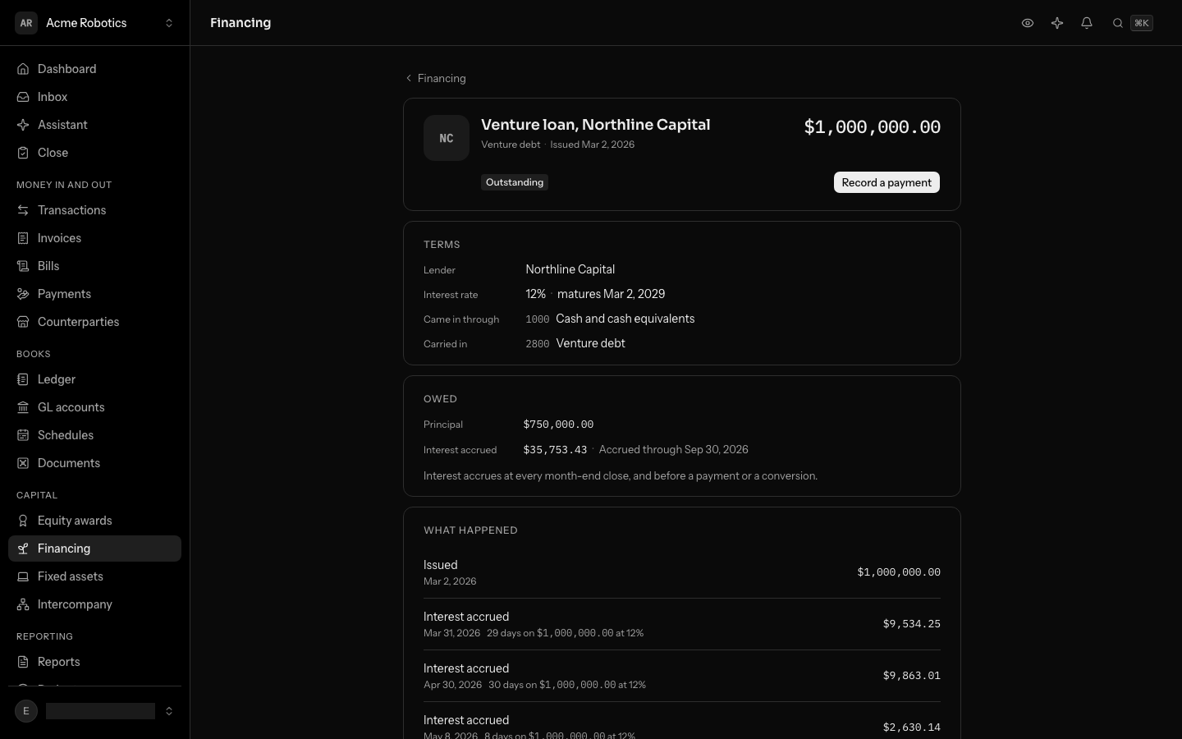Click the Invoices document icon in the sidebar
This screenshot has width=1182, height=739.
tap(23, 238)
